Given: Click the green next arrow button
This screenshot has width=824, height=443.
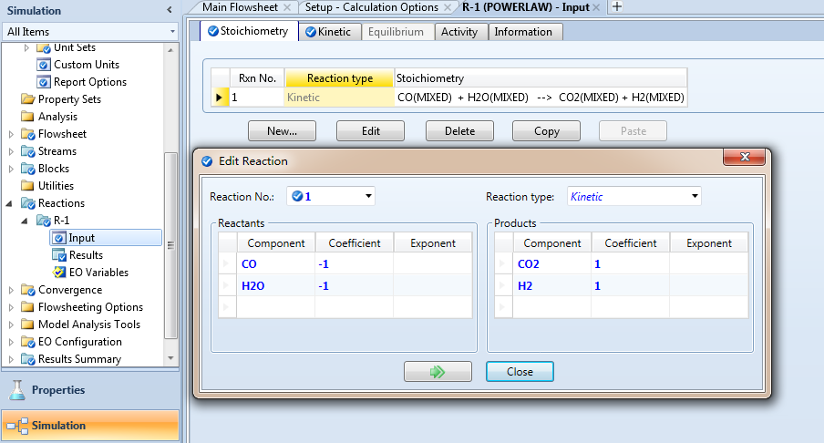Looking at the screenshot, I should tap(438, 372).
